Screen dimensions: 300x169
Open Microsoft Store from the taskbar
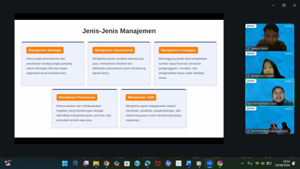point(127,163)
